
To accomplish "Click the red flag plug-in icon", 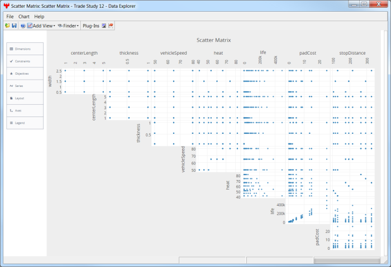I will coord(111,26).
